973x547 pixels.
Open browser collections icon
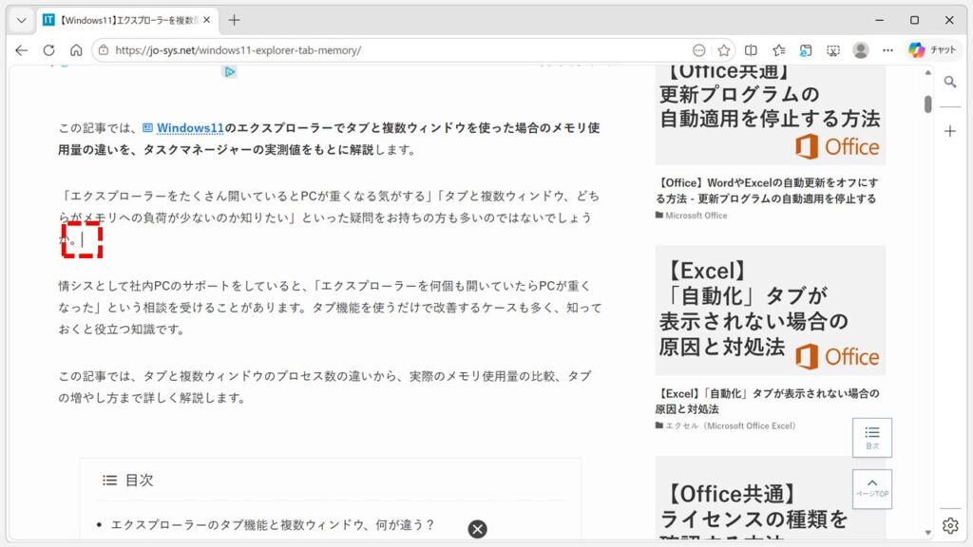806,50
